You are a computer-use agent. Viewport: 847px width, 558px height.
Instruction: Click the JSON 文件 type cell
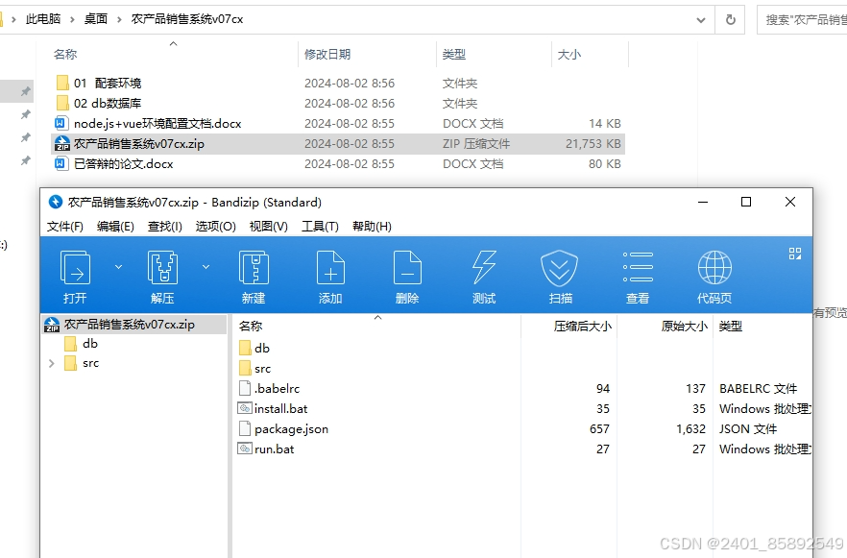(x=748, y=429)
